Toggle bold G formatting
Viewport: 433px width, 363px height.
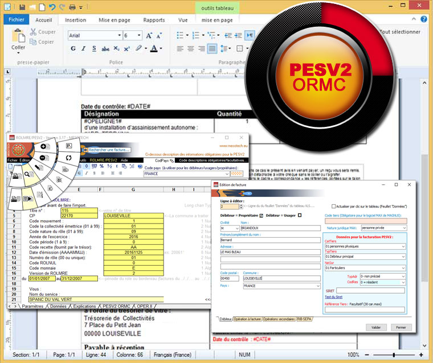pos(73,49)
